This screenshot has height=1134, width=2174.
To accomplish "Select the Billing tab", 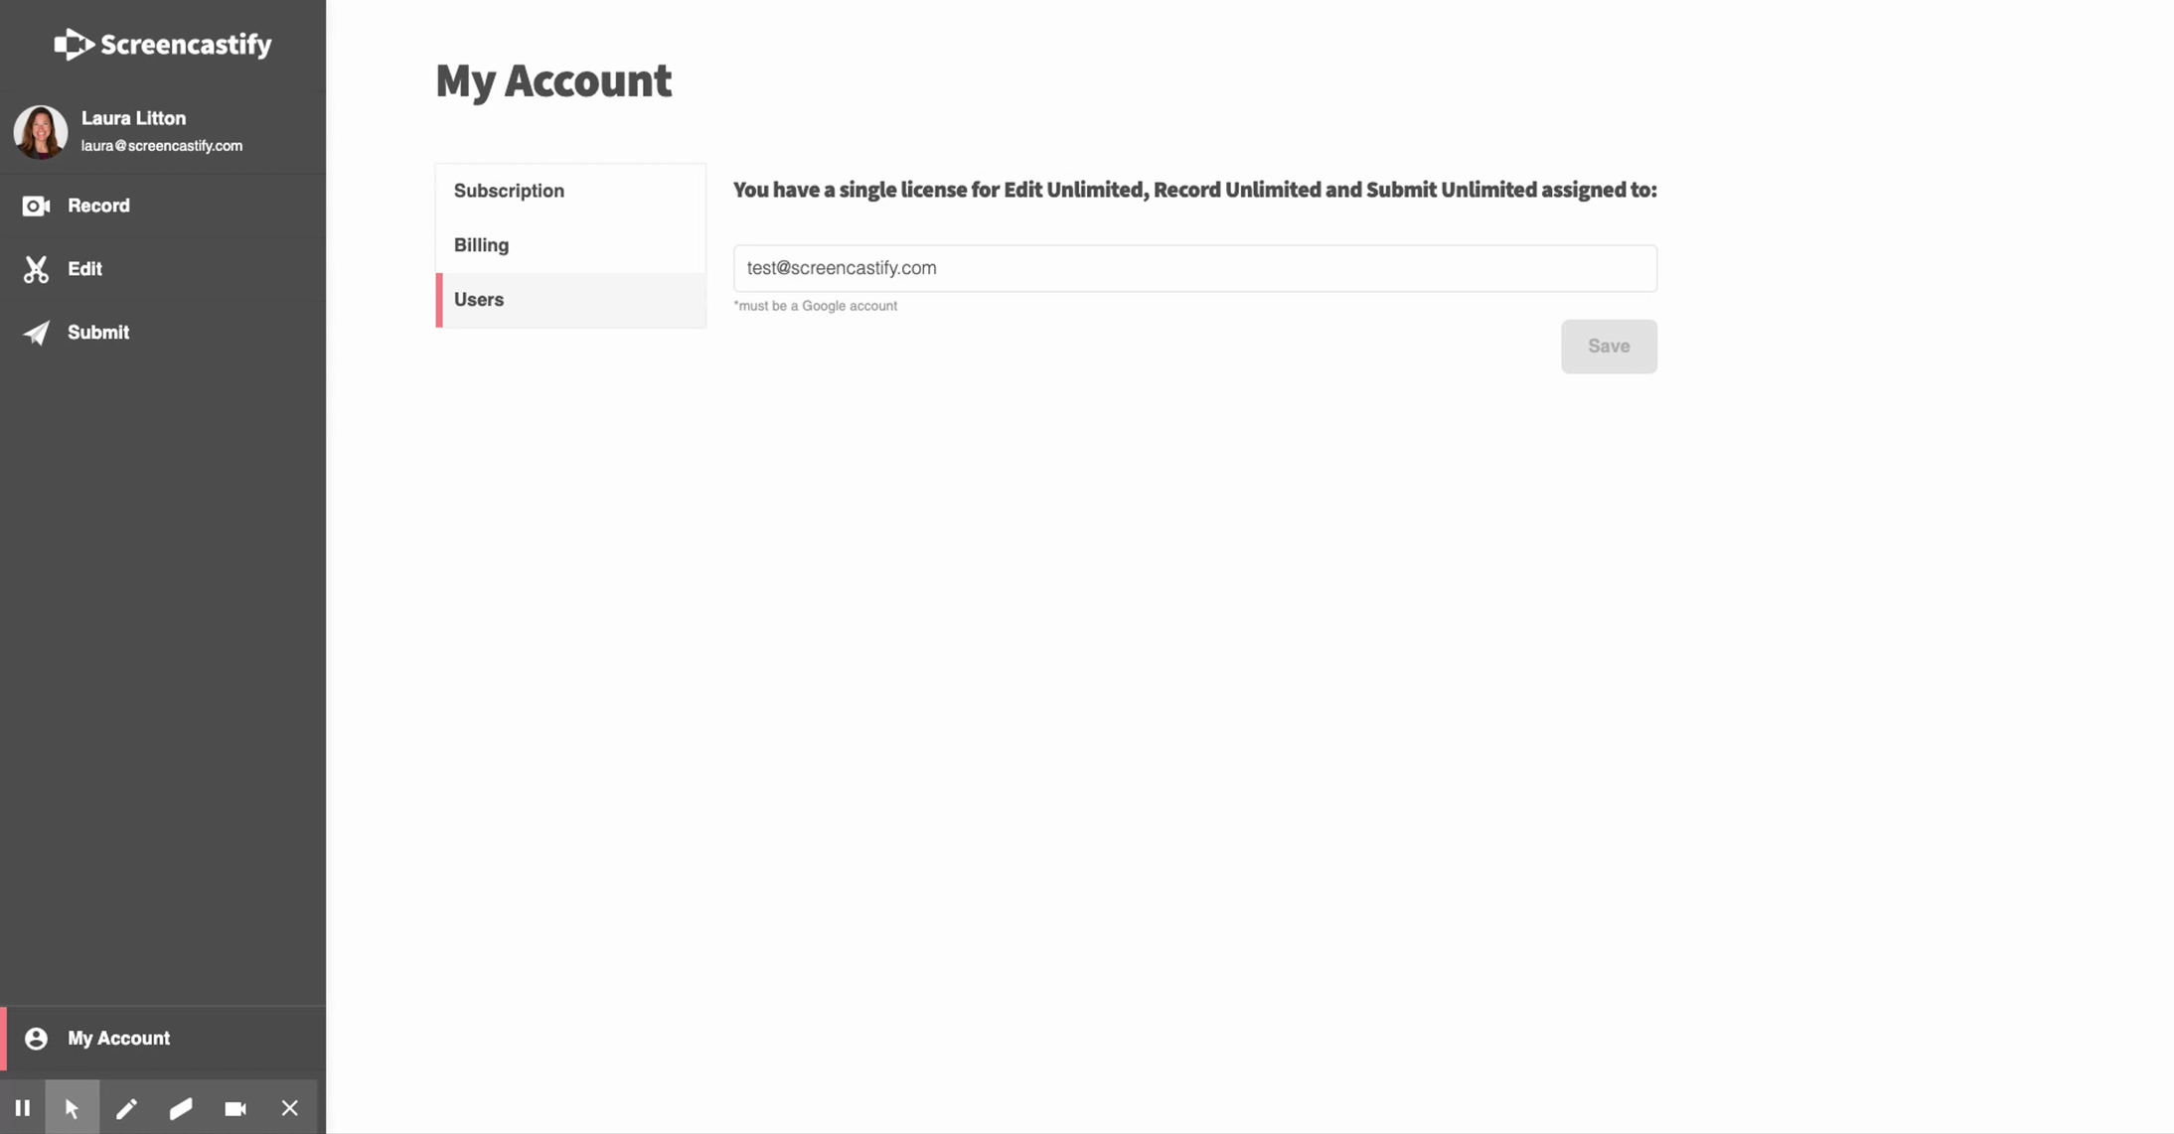I will point(482,244).
